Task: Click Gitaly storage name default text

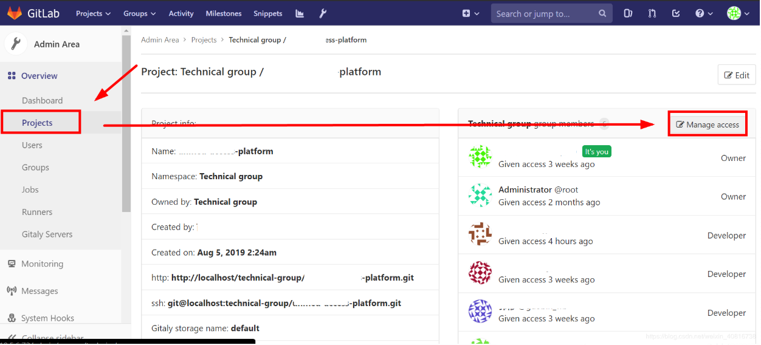Action: click(205, 329)
